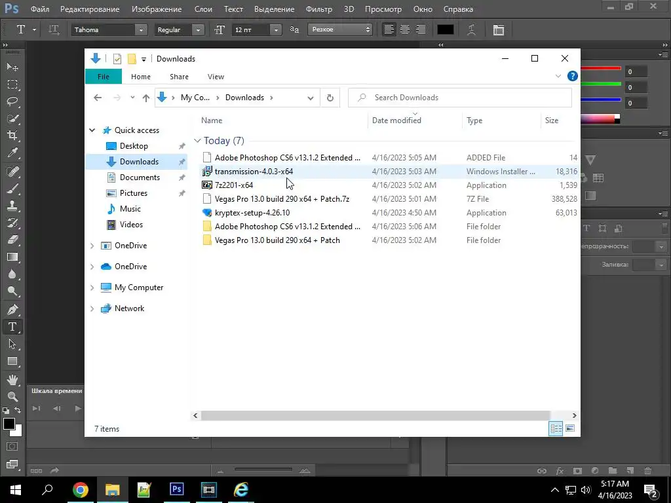Expand the Network tree node
This screenshot has width=671, height=503.
(x=92, y=308)
